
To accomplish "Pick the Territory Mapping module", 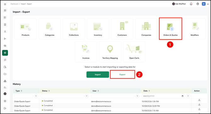I will [110, 52].
